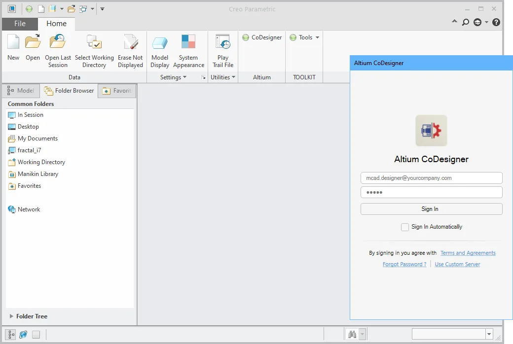This screenshot has width=513, height=344.
Task: Choose Select Working Directory icon
Action: [x=94, y=42]
